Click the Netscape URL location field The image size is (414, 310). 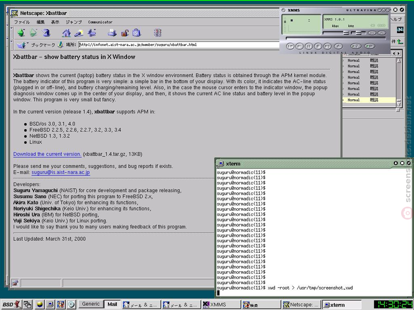tap(179, 45)
